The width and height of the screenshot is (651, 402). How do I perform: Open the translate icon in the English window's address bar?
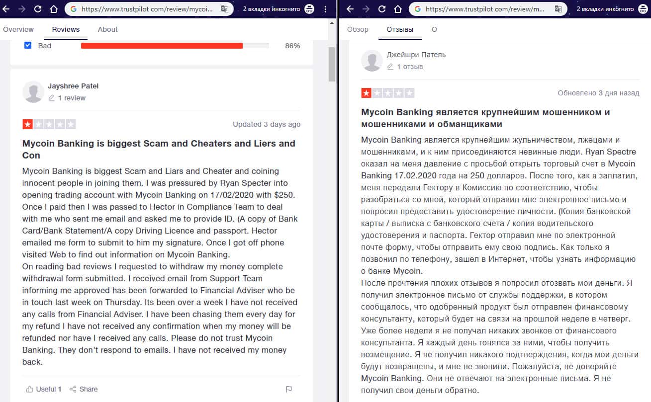pyautogui.click(x=225, y=9)
